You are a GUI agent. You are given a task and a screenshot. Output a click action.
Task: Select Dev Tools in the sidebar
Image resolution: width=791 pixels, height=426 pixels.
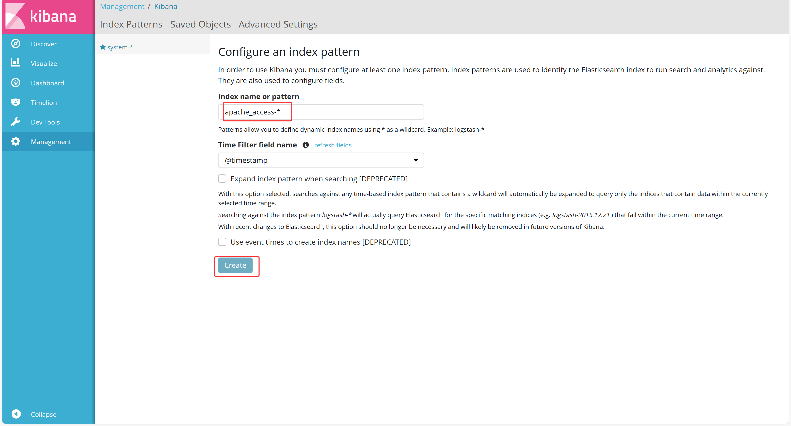(x=48, y=122)
